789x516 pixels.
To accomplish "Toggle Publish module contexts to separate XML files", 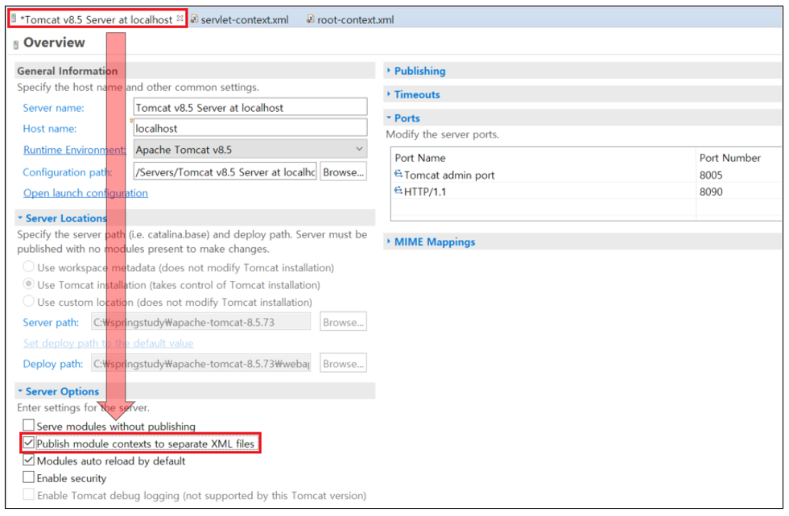I will (29, 443).
